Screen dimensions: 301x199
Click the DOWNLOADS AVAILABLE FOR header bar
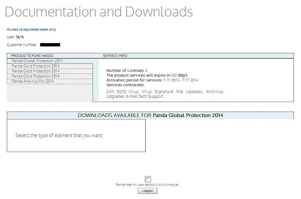(150, 115)
